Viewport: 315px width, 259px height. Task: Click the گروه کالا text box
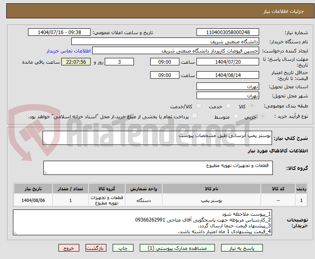(x=158, y=168)
